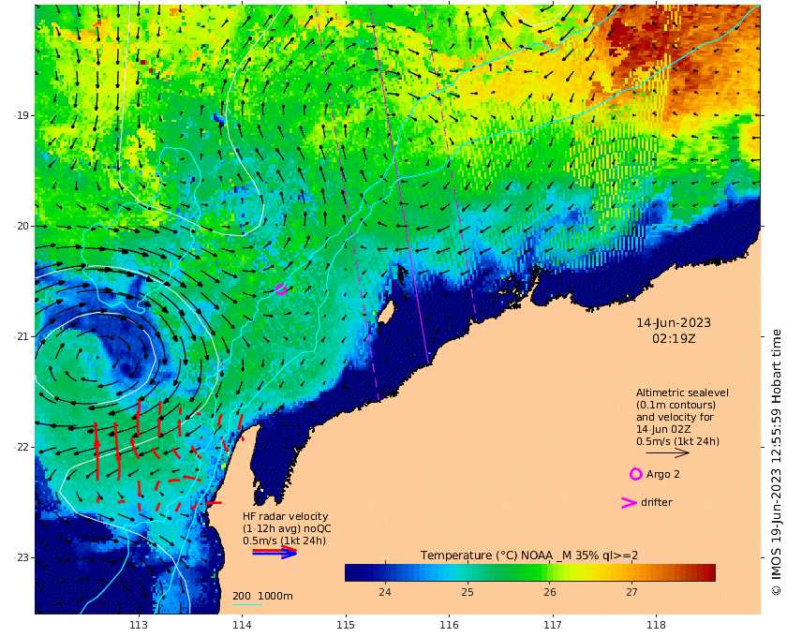Click the 'HF radar velocity' legend text

tap(285, 516)
